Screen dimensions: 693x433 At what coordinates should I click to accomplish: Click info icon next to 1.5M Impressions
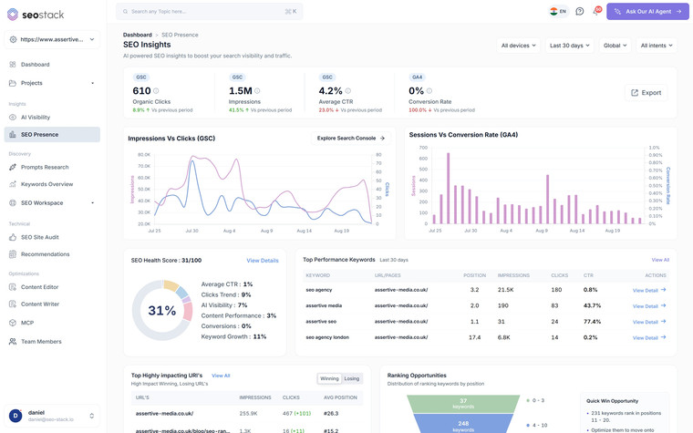coord(257,91)
